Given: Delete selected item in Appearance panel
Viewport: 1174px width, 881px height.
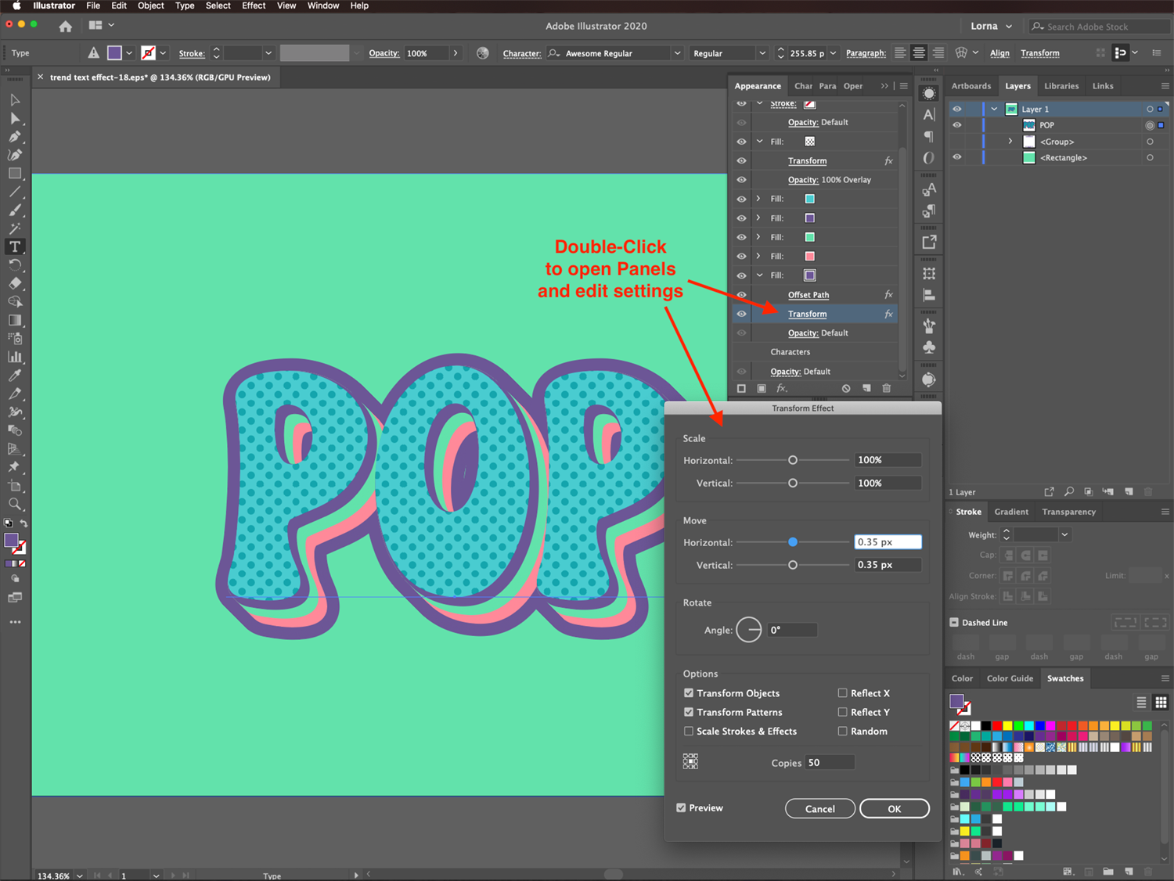Looking at the screenshot, I should pyautogui.click(x=886, y=388).
